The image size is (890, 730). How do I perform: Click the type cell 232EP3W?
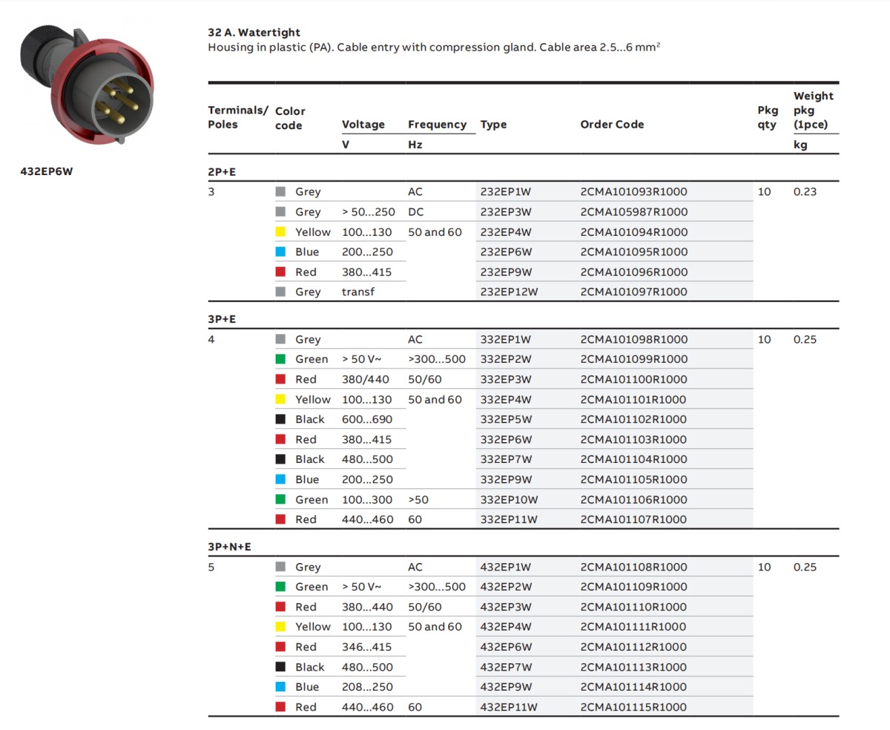pos(506,211)
